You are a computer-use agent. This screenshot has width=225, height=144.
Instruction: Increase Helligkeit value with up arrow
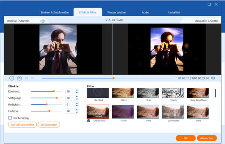77,103
